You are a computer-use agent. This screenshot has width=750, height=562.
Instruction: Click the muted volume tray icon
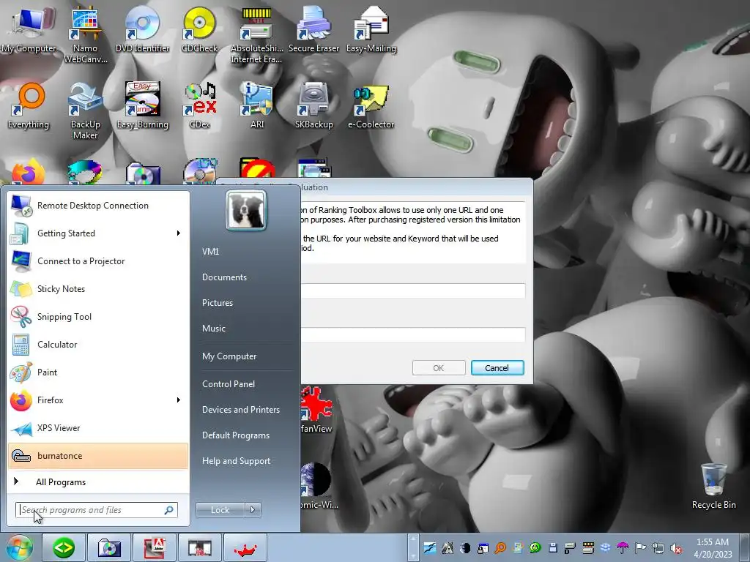(676, 548)
